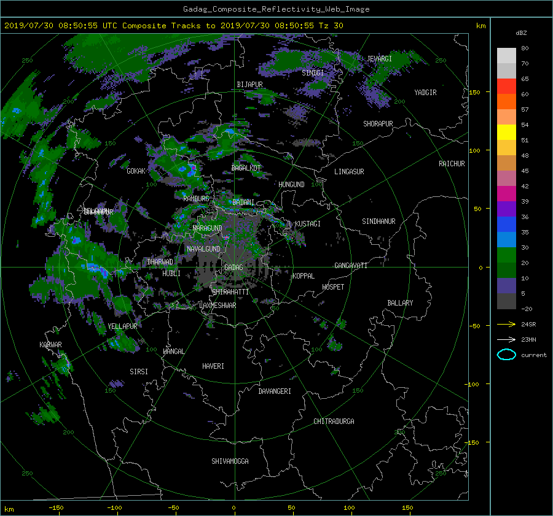Click the 24SR legend label
The image size is (553, 516).
tap(528, 324)
